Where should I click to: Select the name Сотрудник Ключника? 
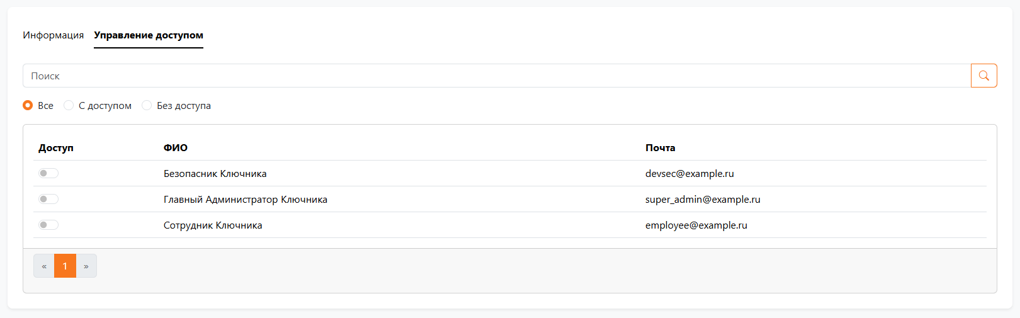click(x=213, y=225)
